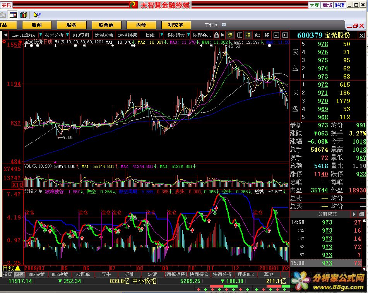368x293 pixels.
Task: Click the 商城 title bar button
Action: pos(327,5)
